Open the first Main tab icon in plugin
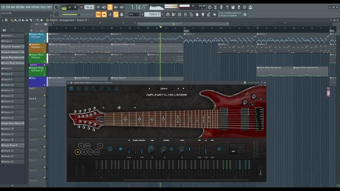 point(71,89)
